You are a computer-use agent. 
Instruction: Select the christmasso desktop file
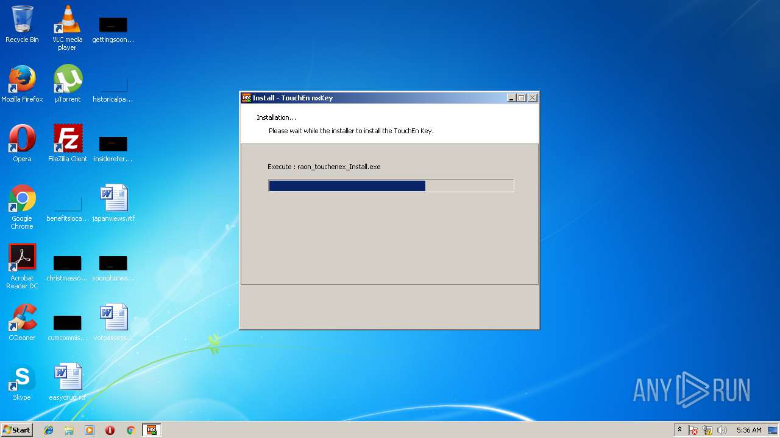(67, 268)
